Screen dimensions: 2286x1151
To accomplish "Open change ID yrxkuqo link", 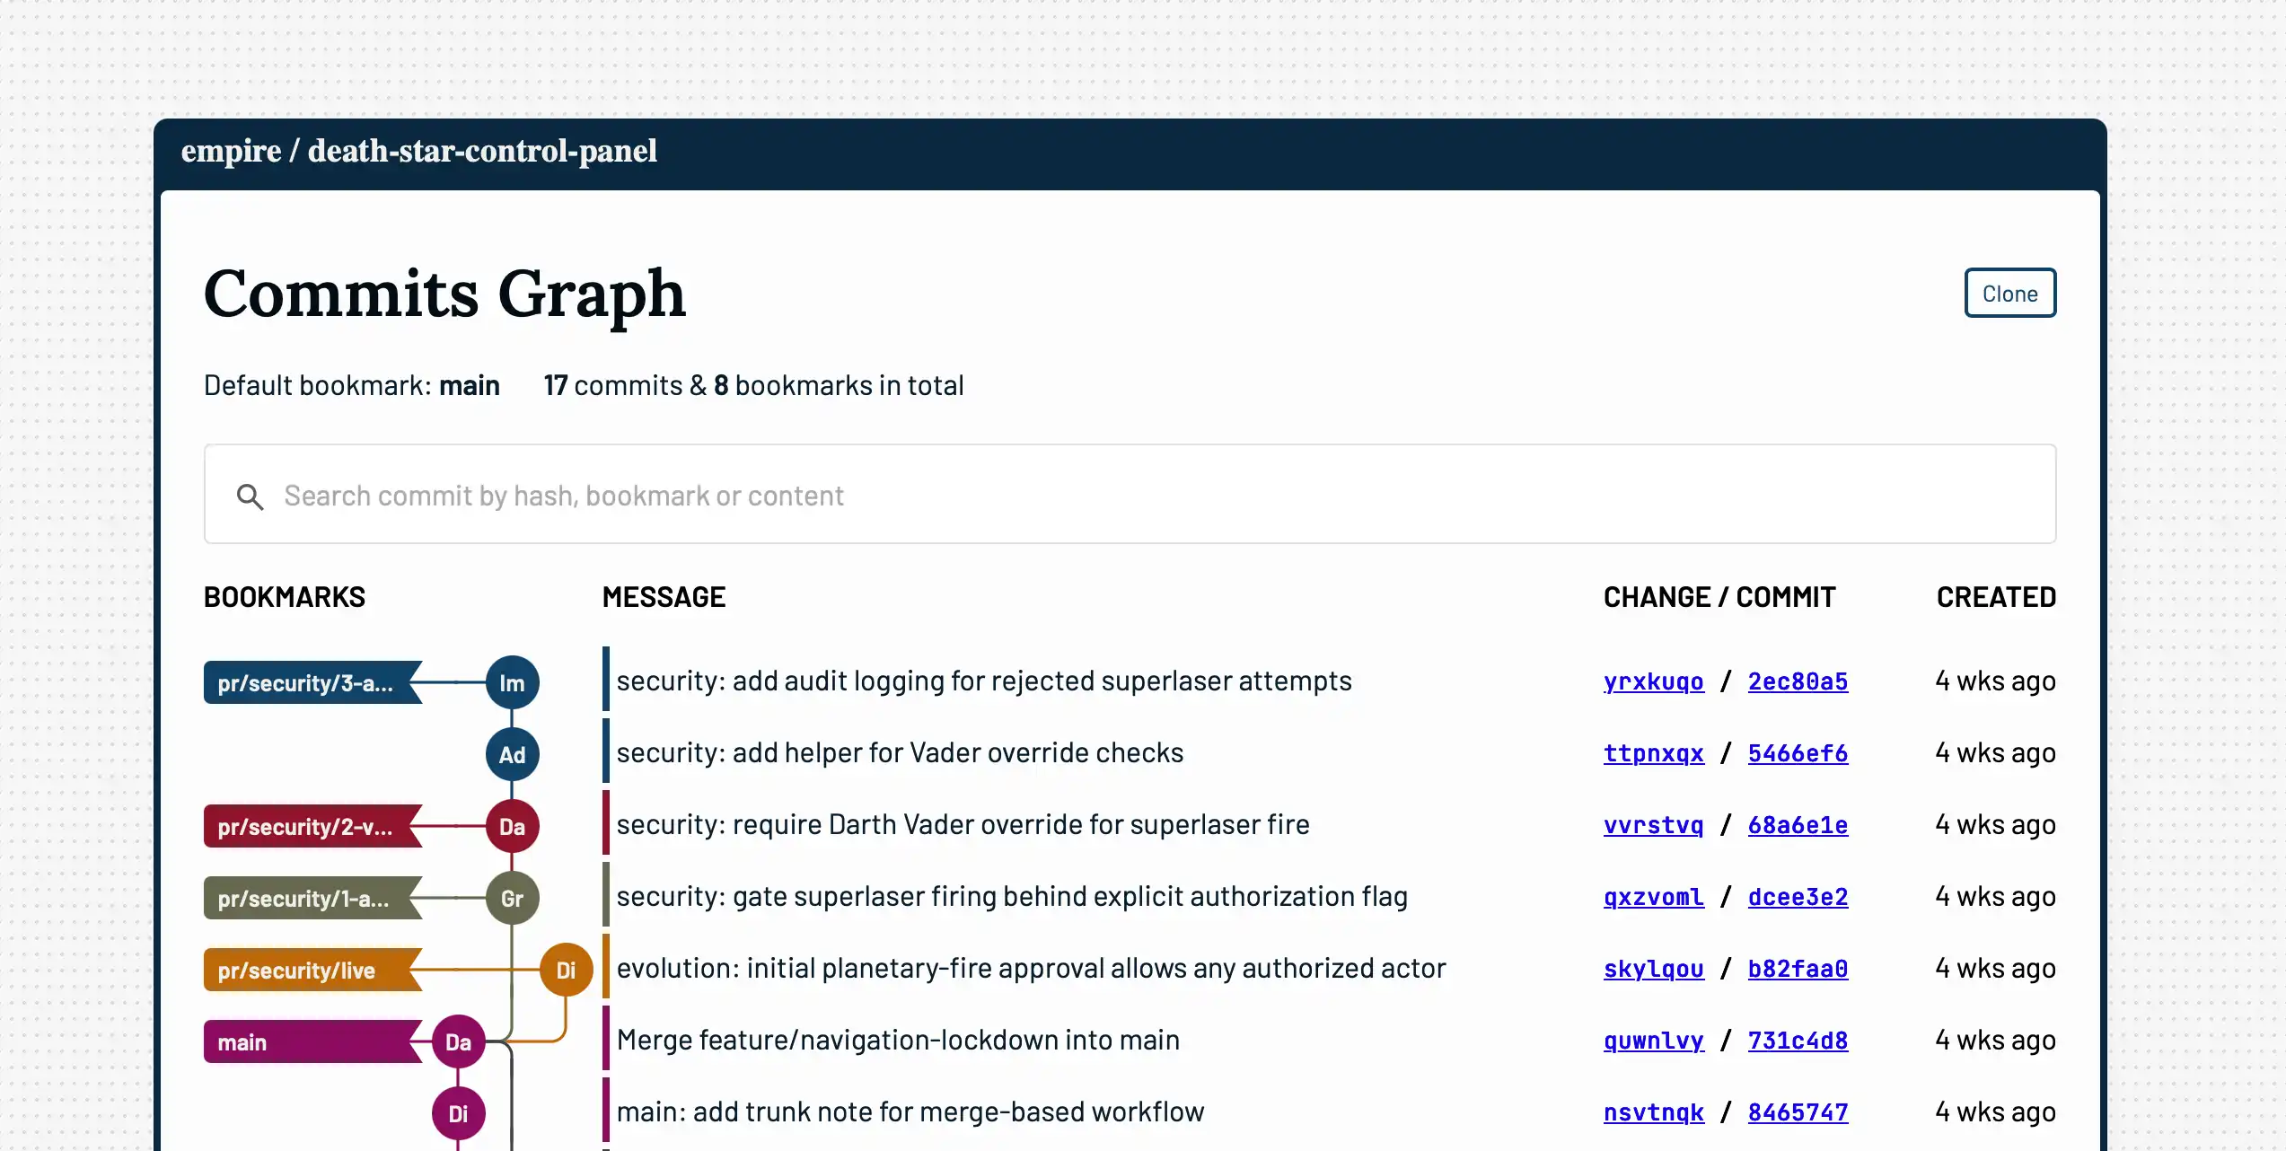I will (x=1653, y=681).
